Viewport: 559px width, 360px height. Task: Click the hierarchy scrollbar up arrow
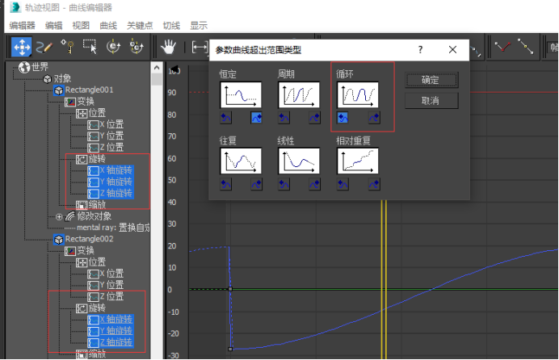click(x=157, y=67)
